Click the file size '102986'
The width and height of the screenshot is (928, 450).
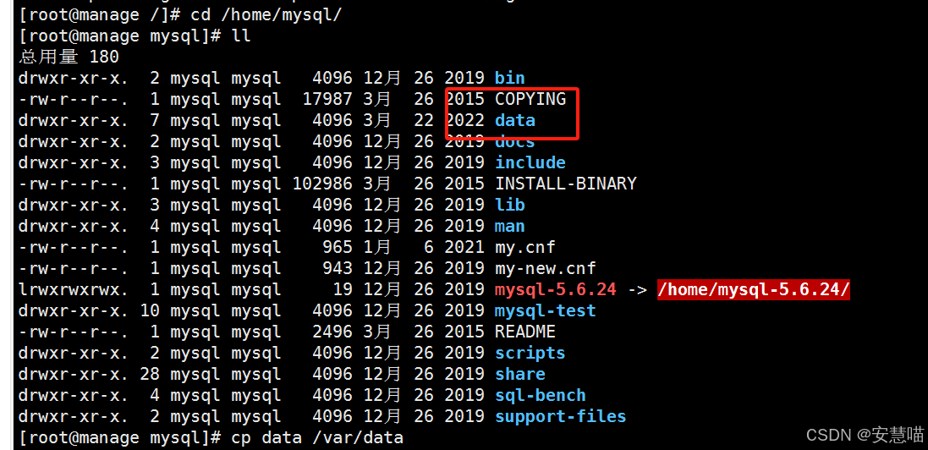[322, 184]
